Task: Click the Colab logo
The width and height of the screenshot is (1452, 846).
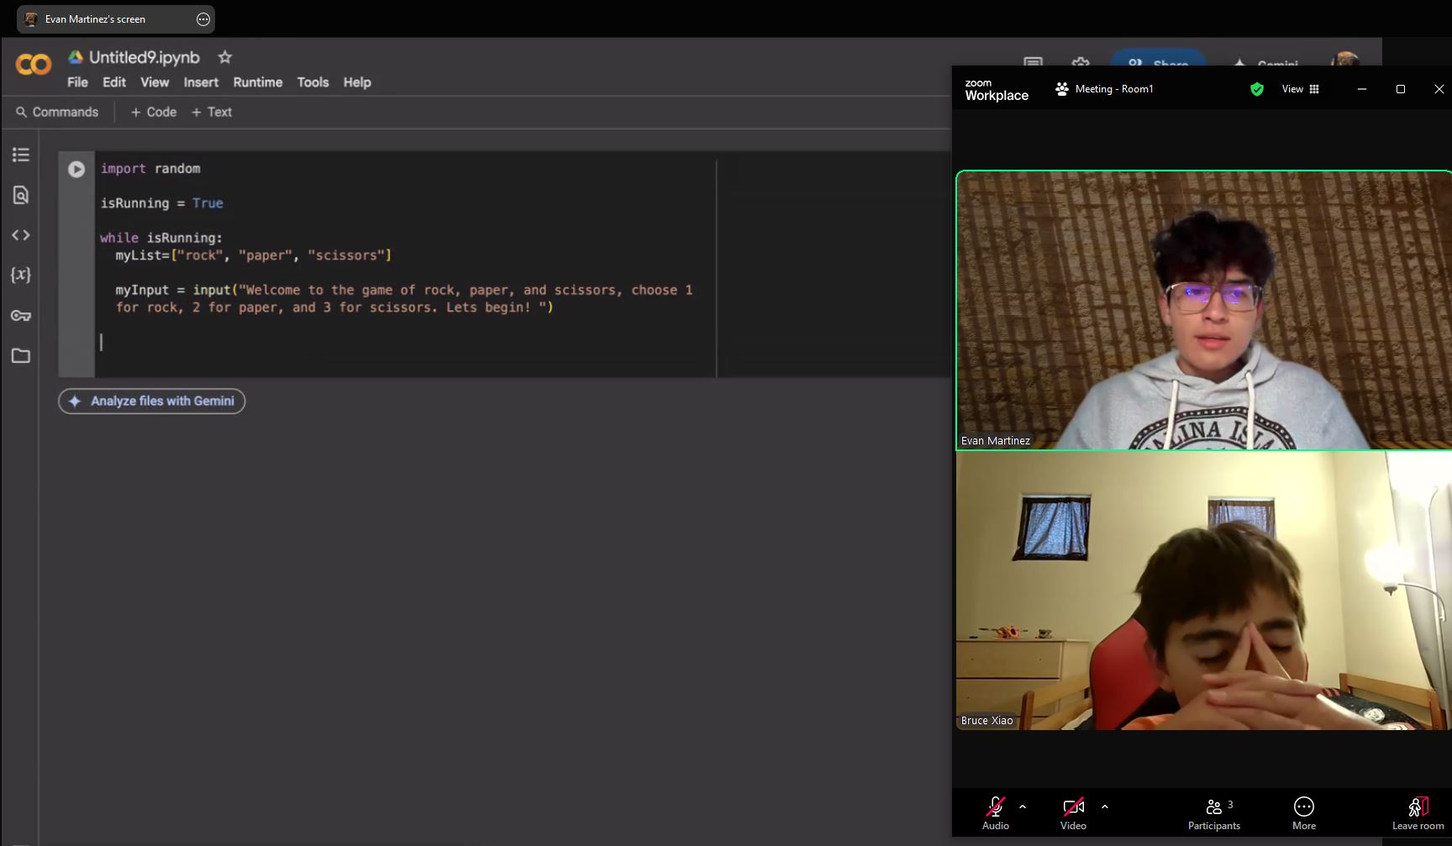Action: [34, 64]
